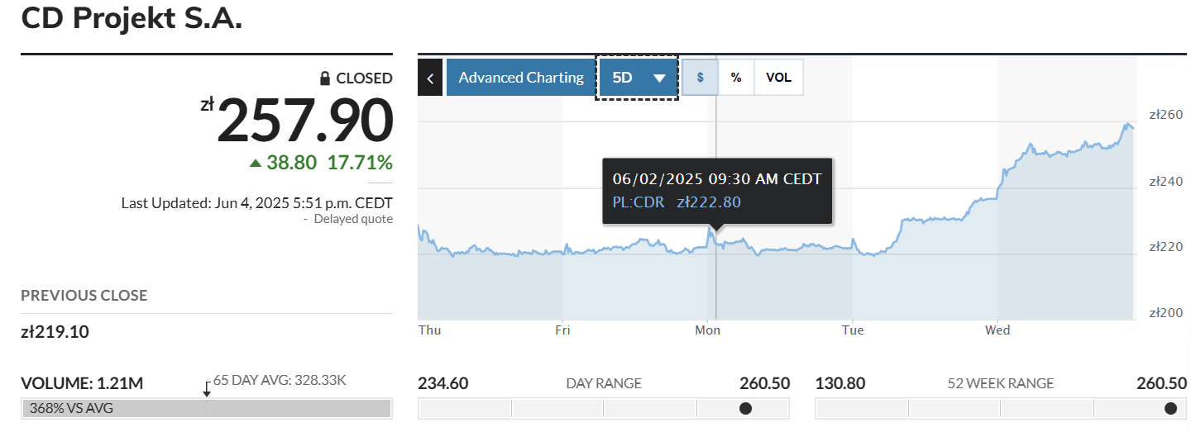Open the 5D time range dropdown

638,78
